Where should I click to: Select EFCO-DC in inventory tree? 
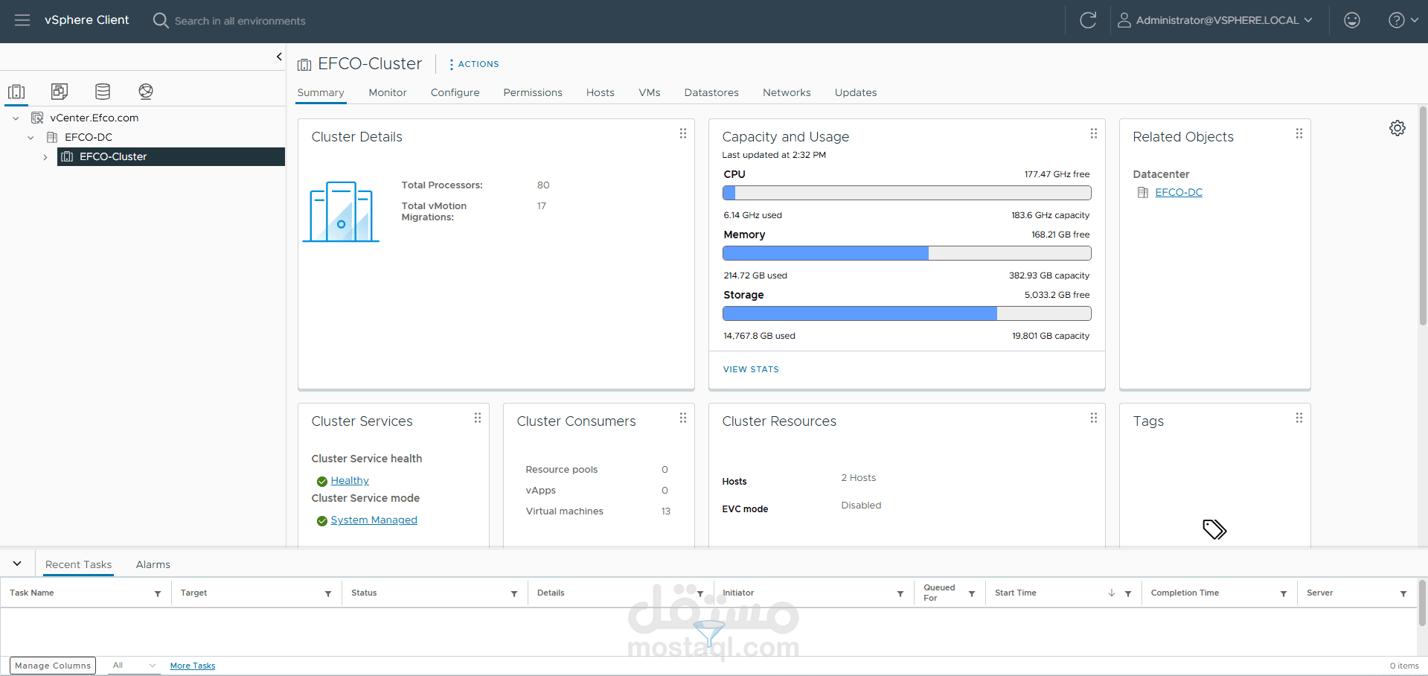pos(89,137)
